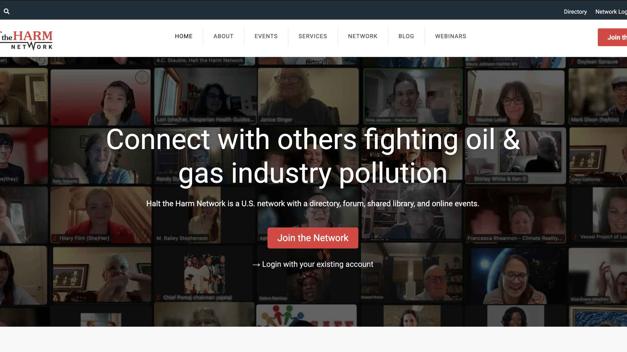
Task: Click the green-highlighted speaker video tile
Action: (413, 96)
